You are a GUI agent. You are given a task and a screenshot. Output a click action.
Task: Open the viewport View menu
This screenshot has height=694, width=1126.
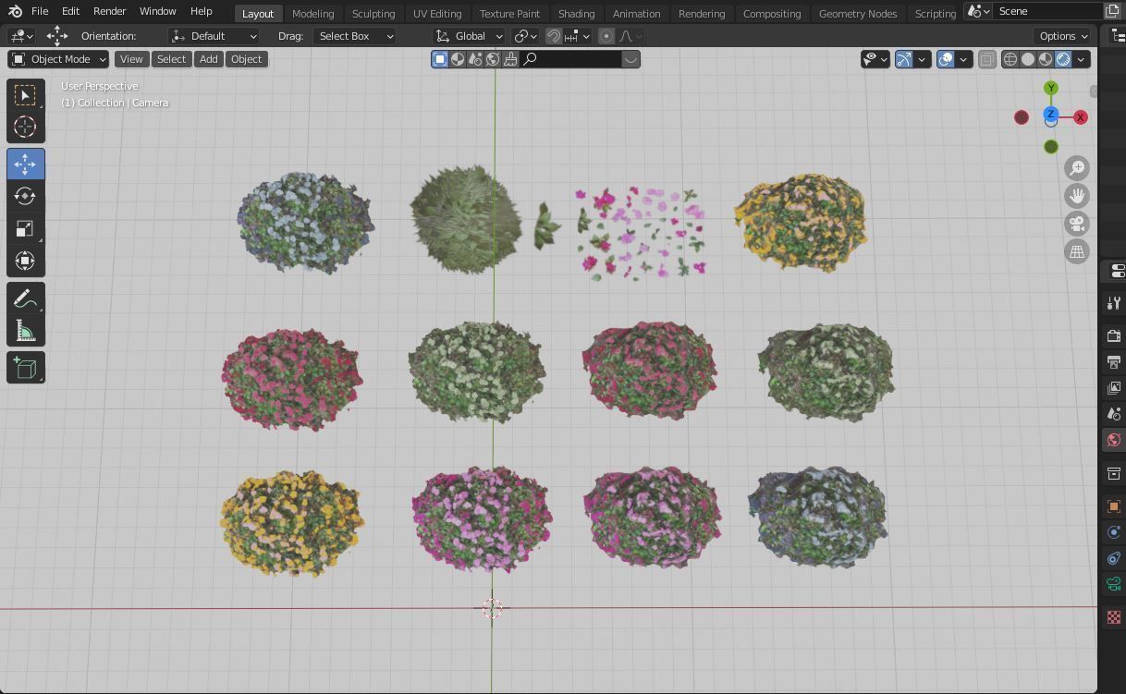[131, 59]
